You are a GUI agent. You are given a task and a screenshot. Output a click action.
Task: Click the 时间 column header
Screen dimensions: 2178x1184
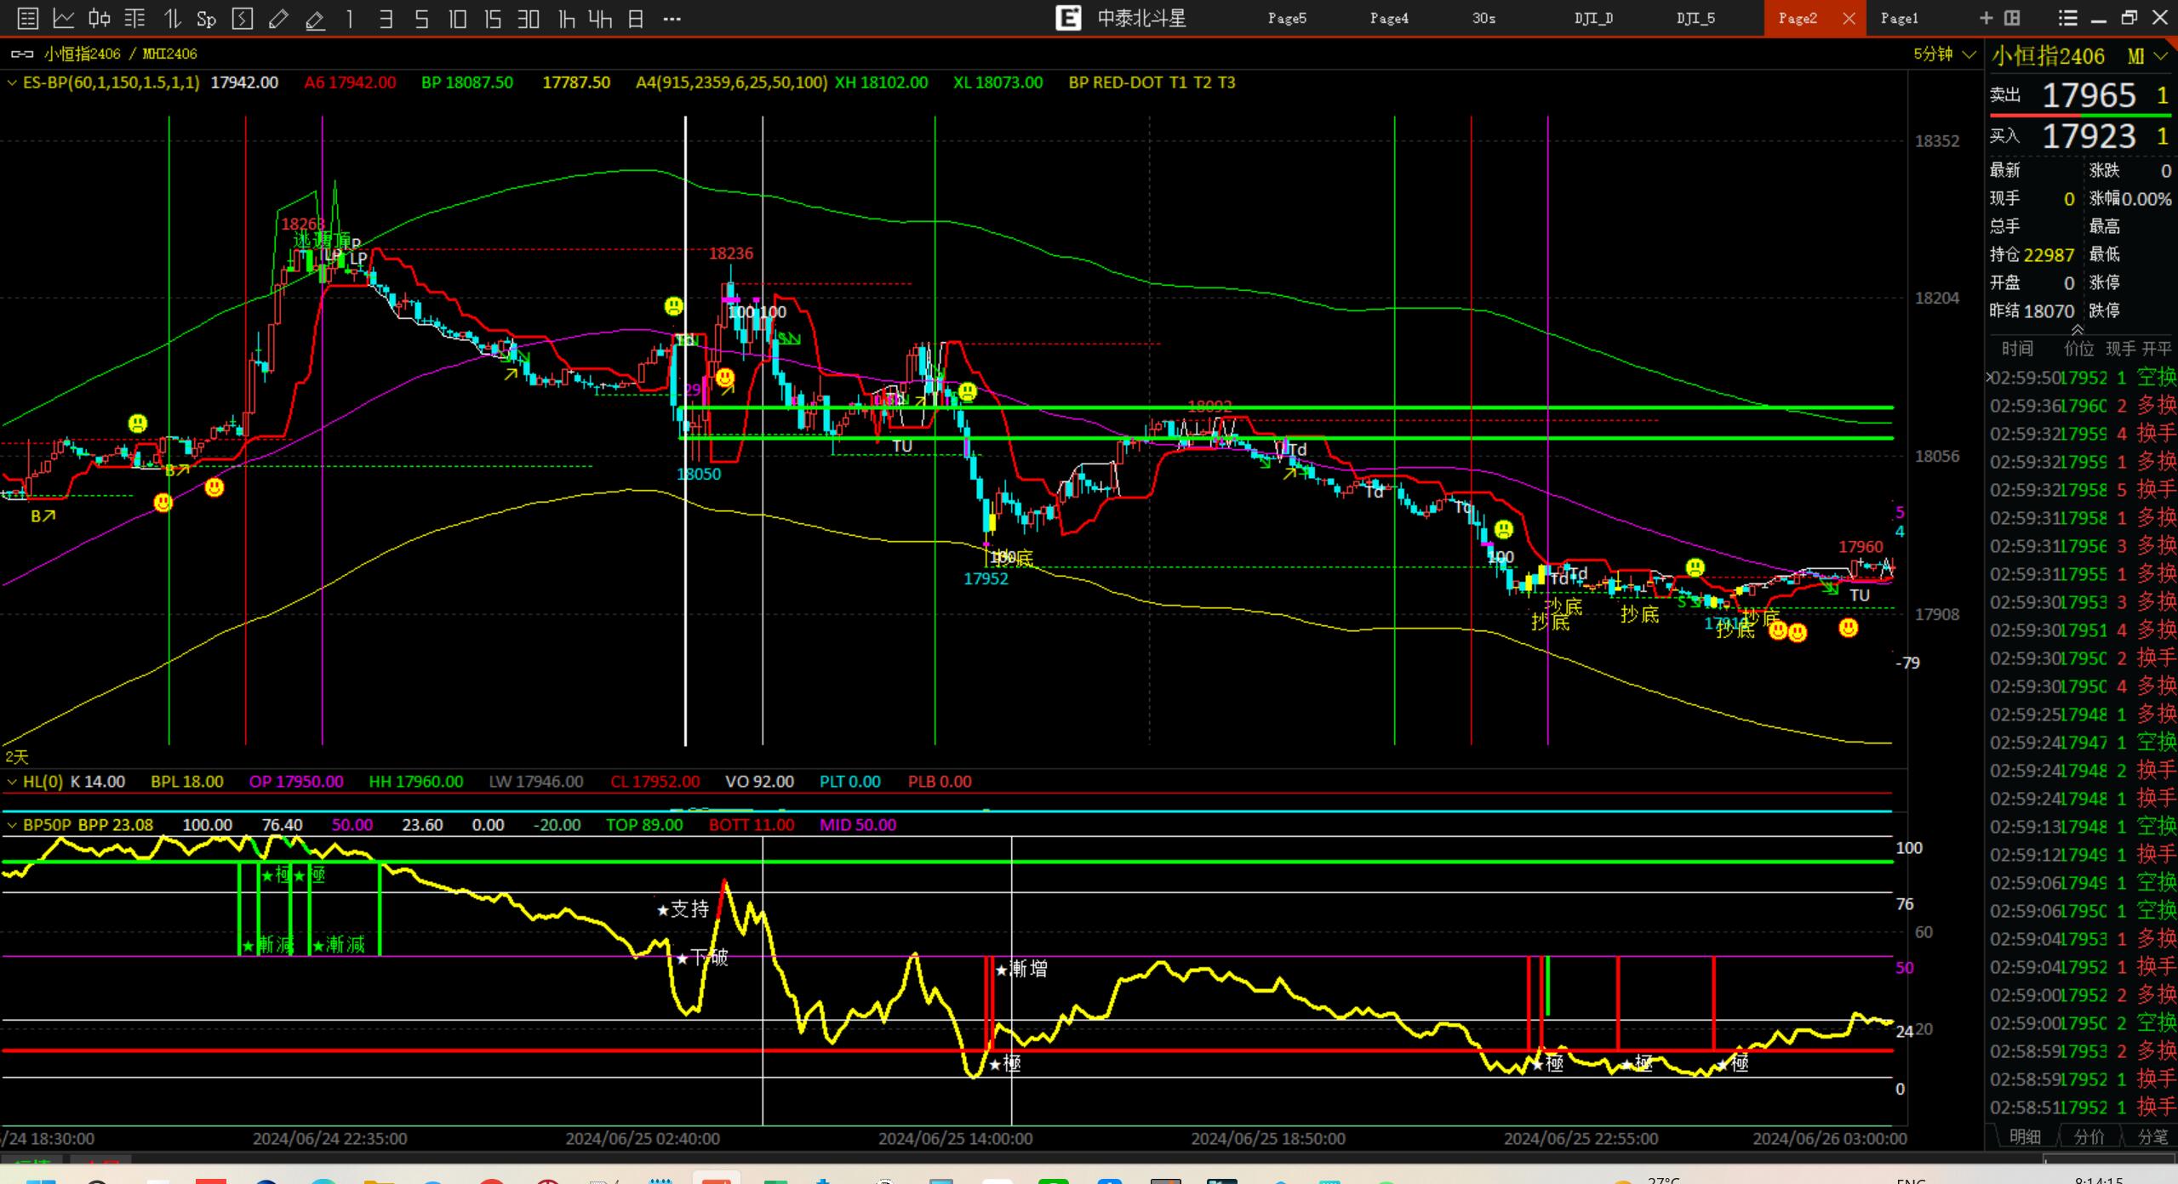(x=2017, y=349)
